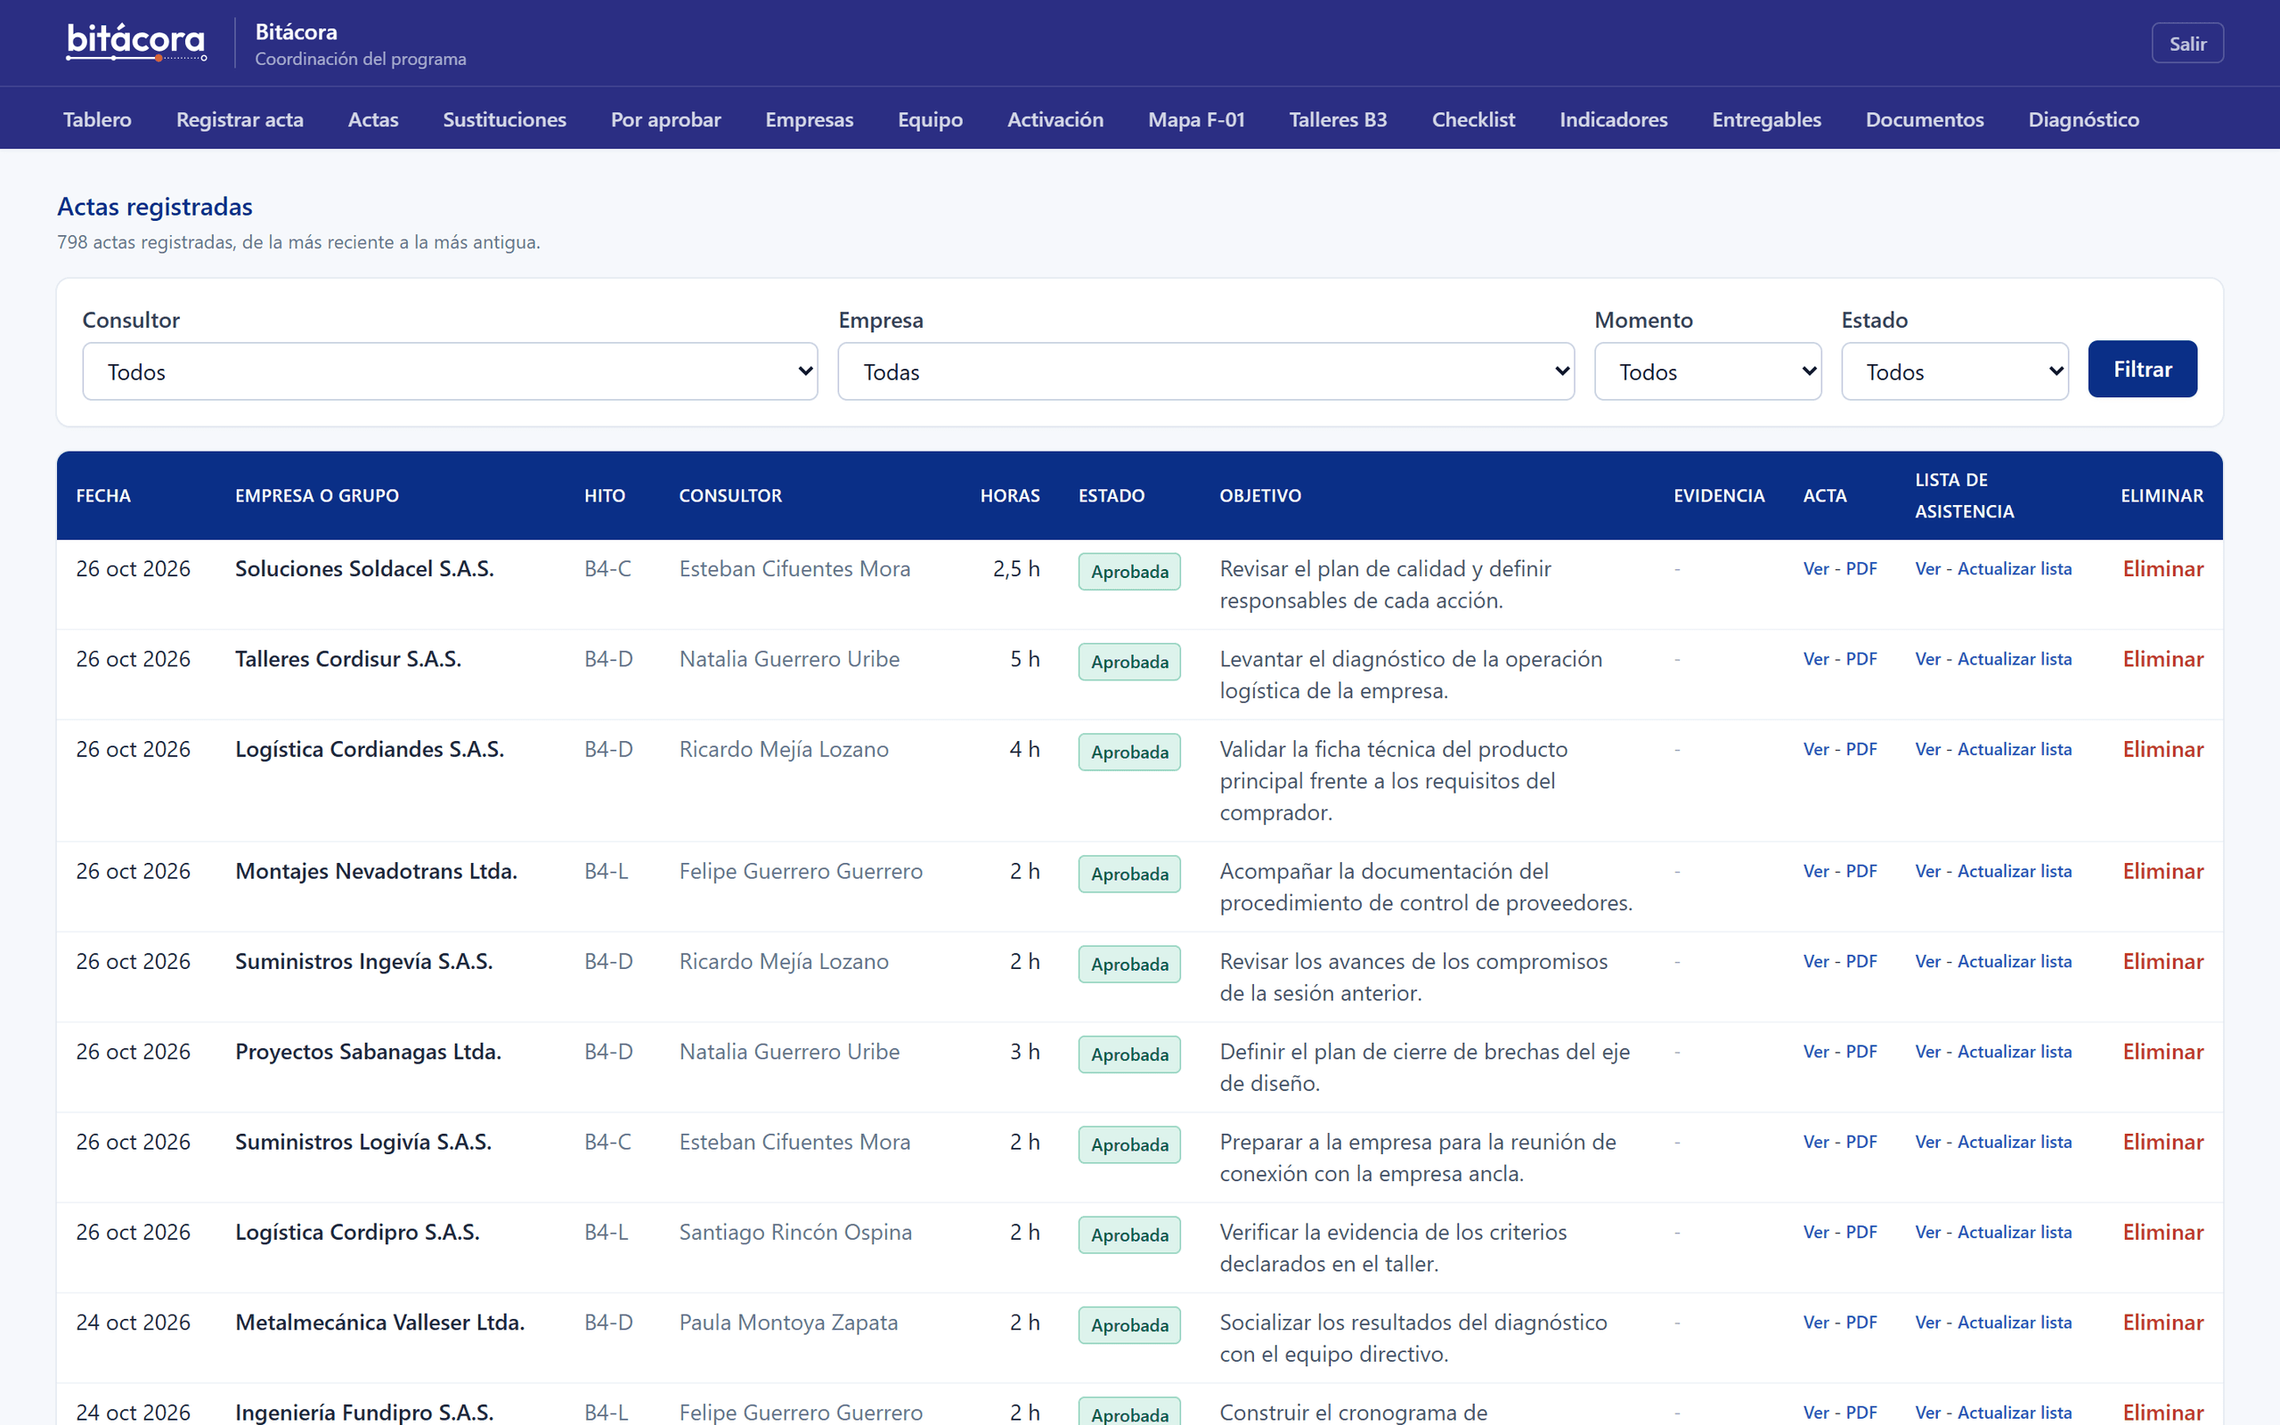2280x1425 pixels.
Task: Click the Aprobada badge for Soluciones Soldacel
Action: point(1128,572)
